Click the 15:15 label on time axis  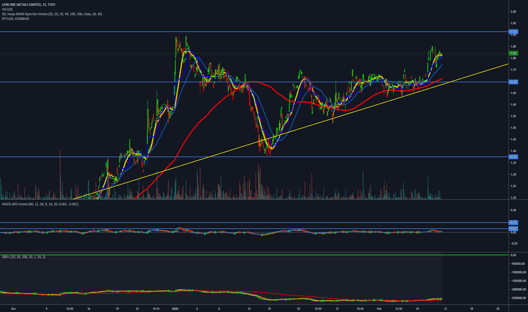pos(156,309)
